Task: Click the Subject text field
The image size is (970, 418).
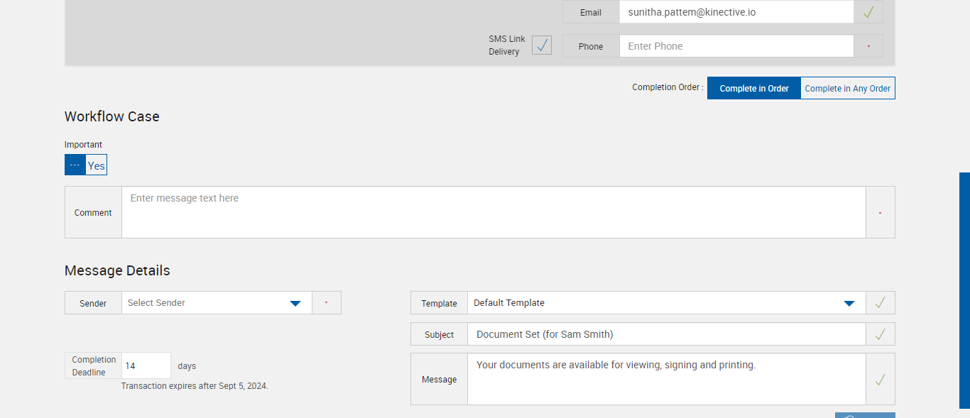Action: point(666,334)
